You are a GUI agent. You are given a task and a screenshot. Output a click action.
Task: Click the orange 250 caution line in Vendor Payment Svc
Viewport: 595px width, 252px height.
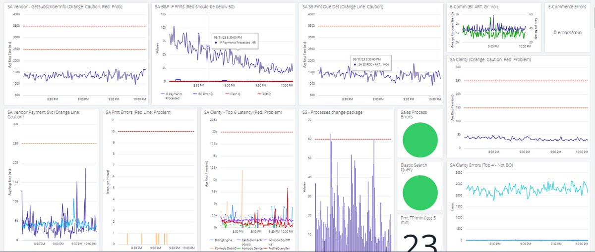tap(59, 144)
